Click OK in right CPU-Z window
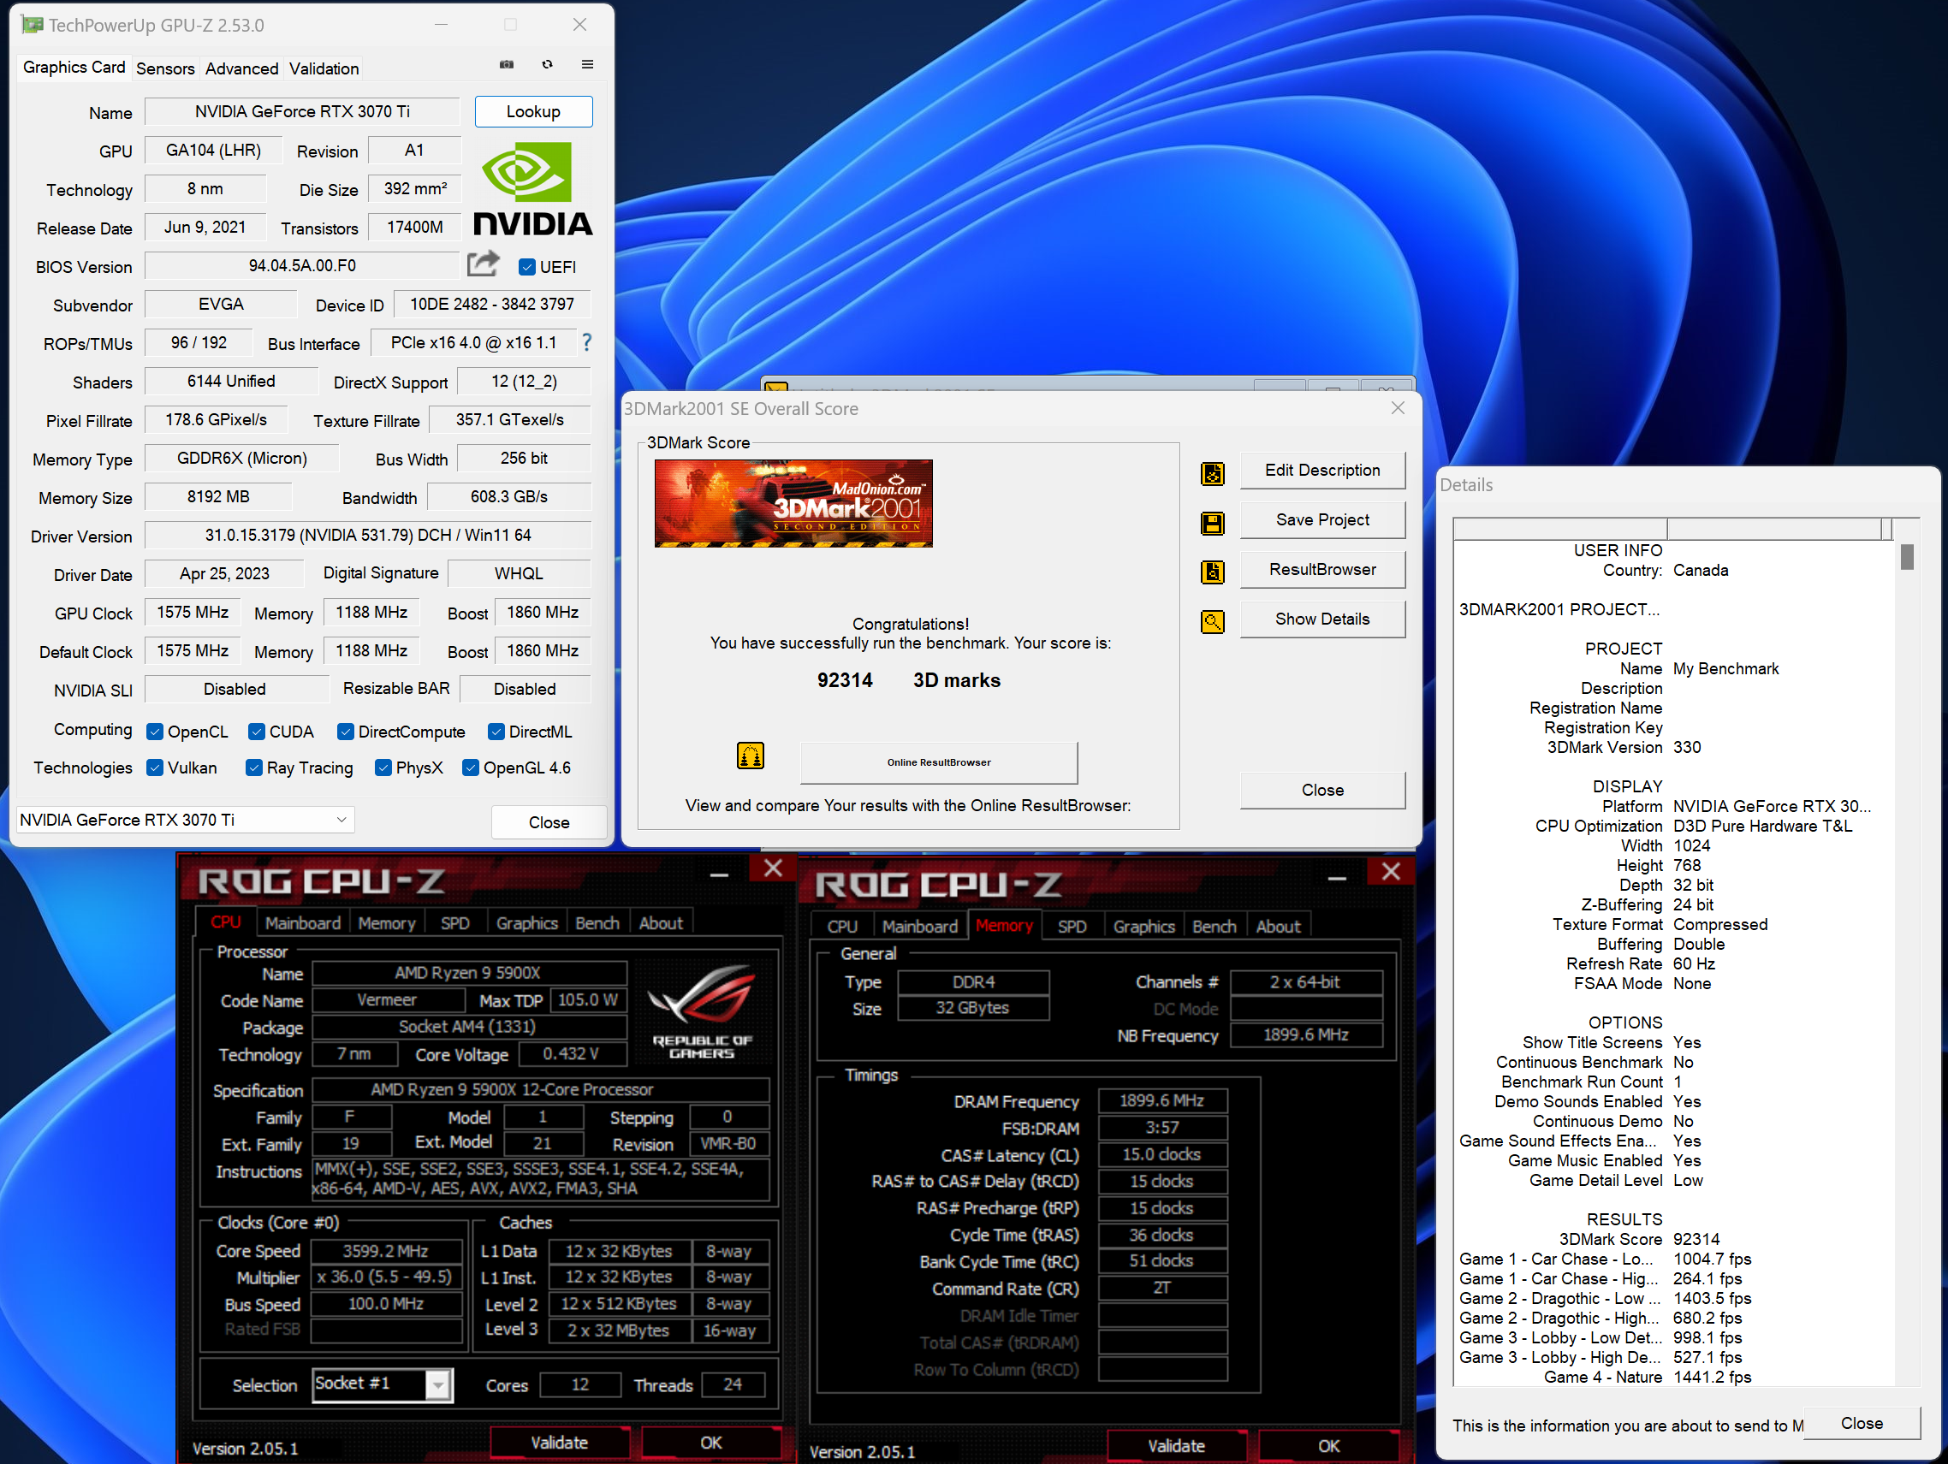The height and width of the screenshot is (1464, 1948). [x=1328, y=1446]
